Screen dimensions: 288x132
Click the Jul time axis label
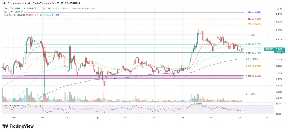click(183, 117)
